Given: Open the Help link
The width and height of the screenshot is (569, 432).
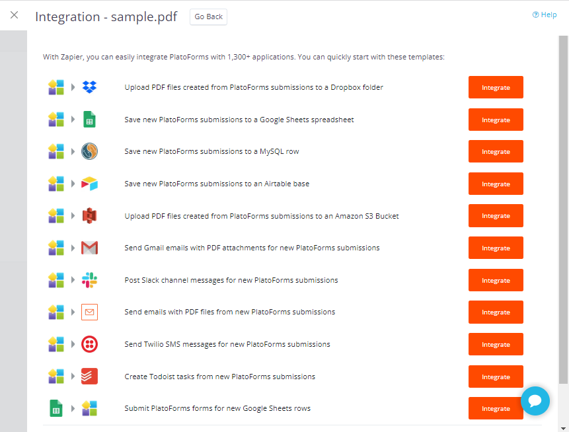Looking at the screenshot, I should (x=545, y=15).
